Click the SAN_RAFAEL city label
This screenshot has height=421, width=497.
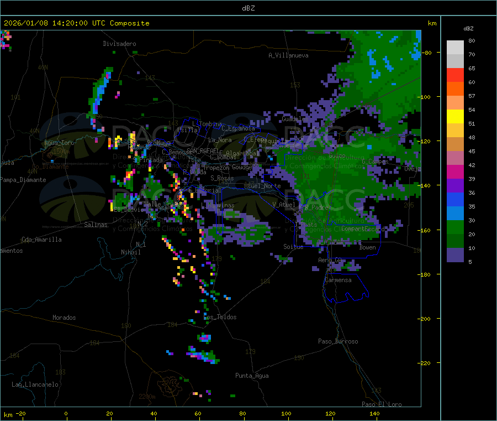point(202,150)
